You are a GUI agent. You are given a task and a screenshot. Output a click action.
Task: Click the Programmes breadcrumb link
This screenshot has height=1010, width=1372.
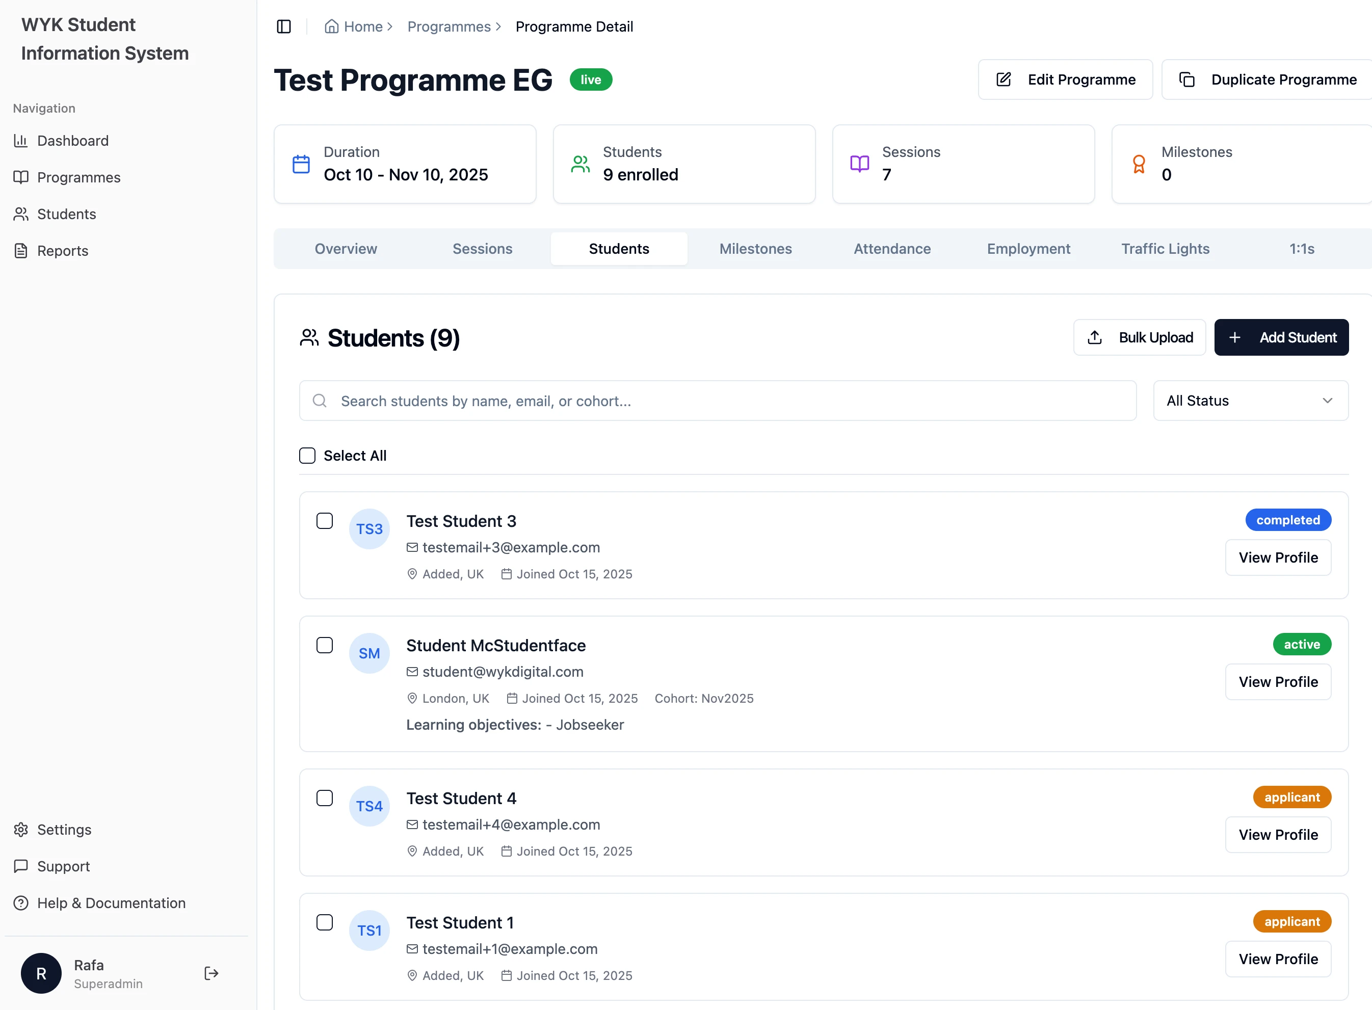[x=449, y=27]
